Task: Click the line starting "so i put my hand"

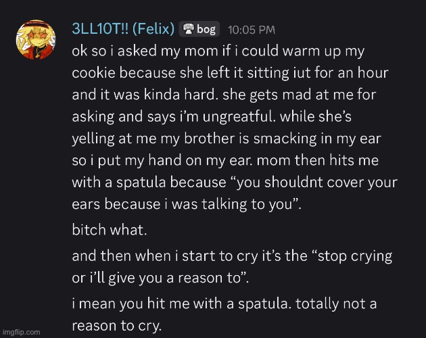Action: [225, 161]
